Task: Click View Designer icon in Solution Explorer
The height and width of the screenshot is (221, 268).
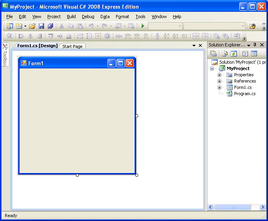Action: [254, 54]
